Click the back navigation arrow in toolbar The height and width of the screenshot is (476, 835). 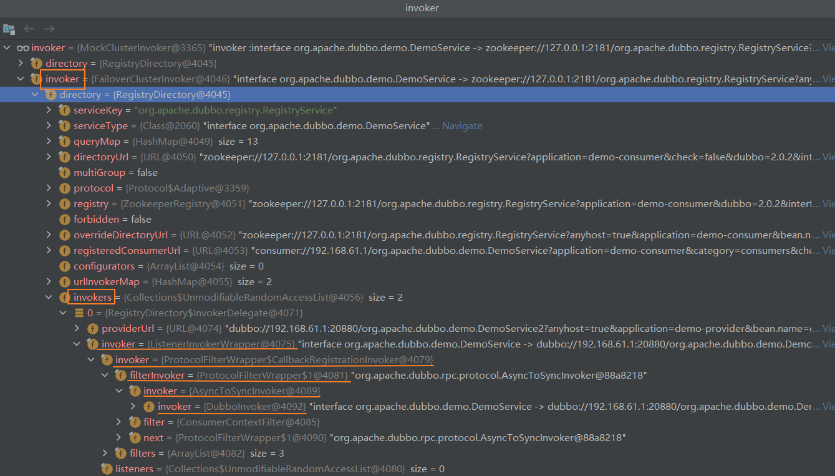29,29
